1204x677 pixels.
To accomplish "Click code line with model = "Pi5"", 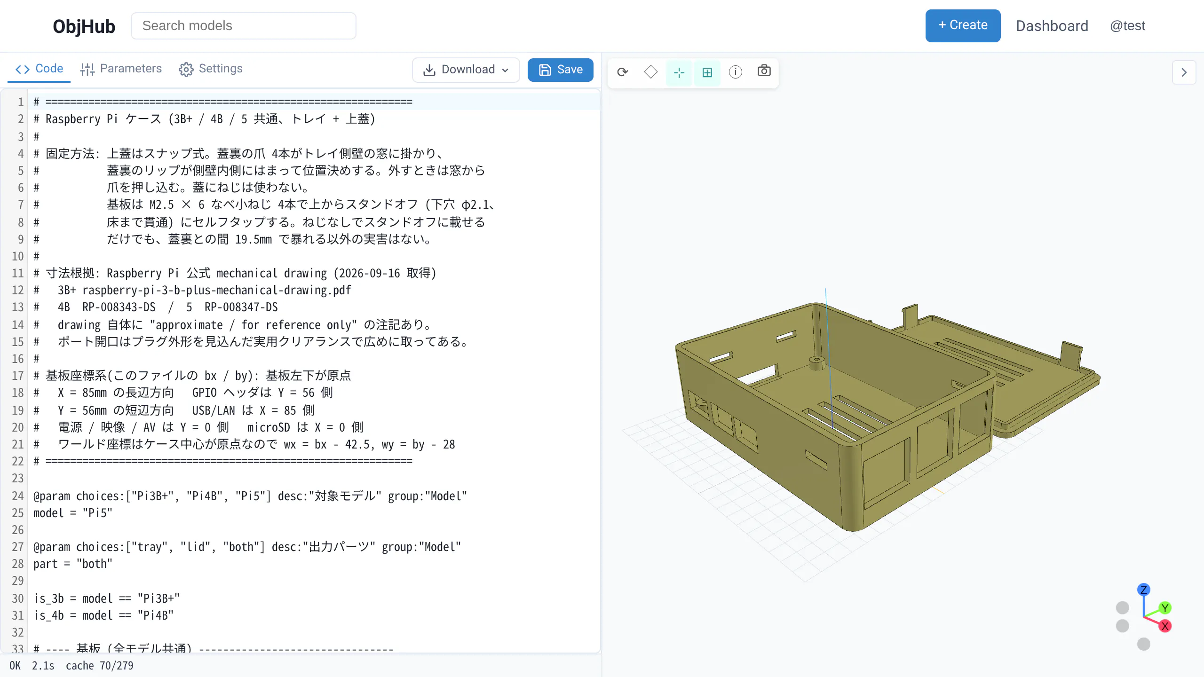I will [73, 513].
